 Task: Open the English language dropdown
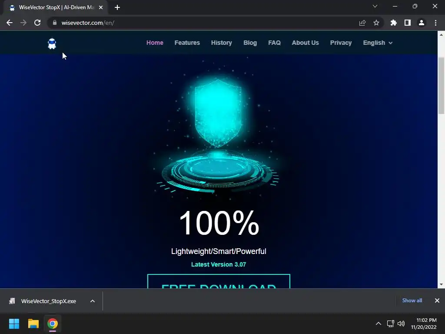coord(378,43)
